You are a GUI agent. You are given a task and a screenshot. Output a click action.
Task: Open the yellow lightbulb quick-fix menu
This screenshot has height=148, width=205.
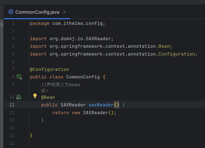click(35, 96)
